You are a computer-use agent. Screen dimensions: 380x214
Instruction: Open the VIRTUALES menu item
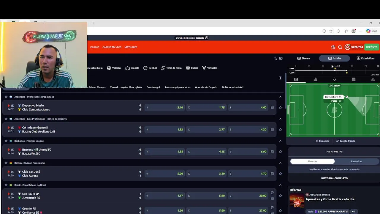point(131,47)
